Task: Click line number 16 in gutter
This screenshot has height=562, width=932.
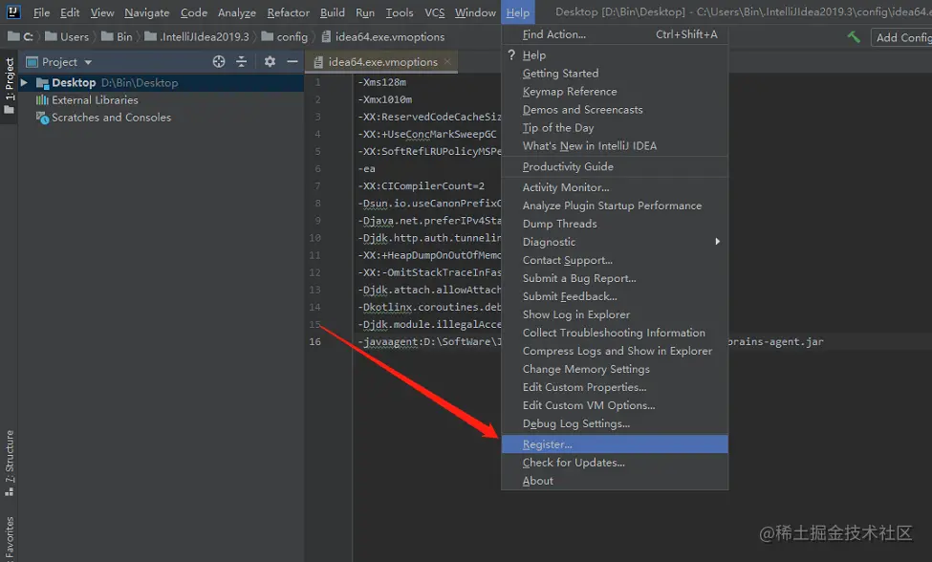Action: 314,341
